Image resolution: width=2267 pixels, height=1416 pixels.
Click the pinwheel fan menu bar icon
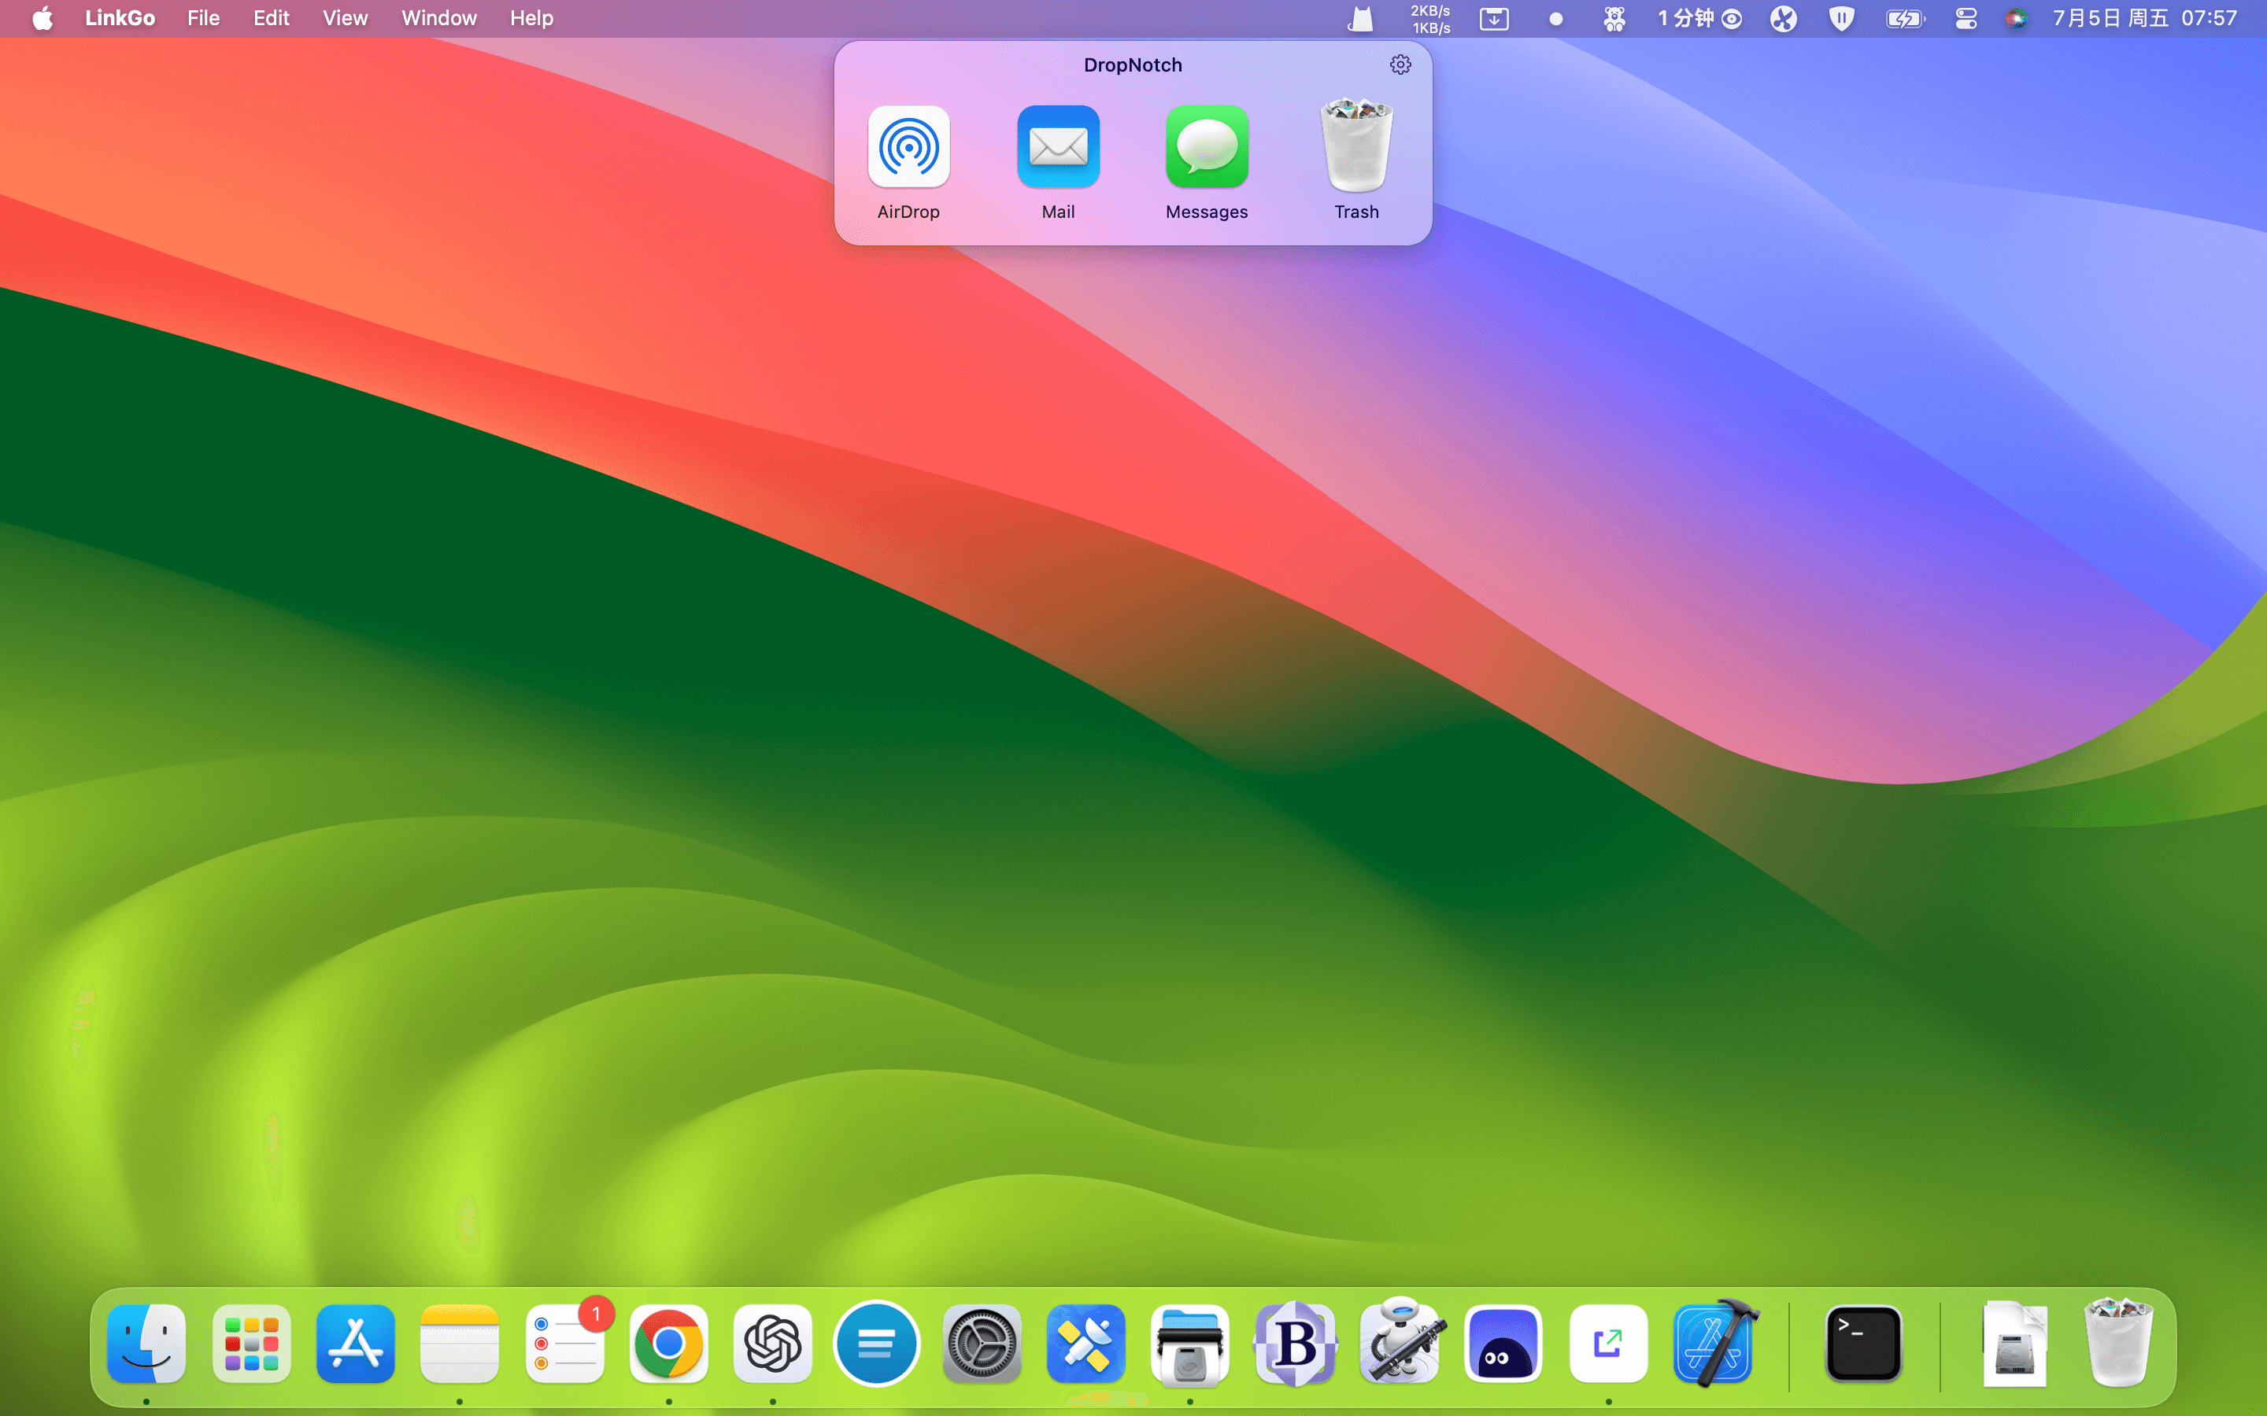(x=1784, y=19)
